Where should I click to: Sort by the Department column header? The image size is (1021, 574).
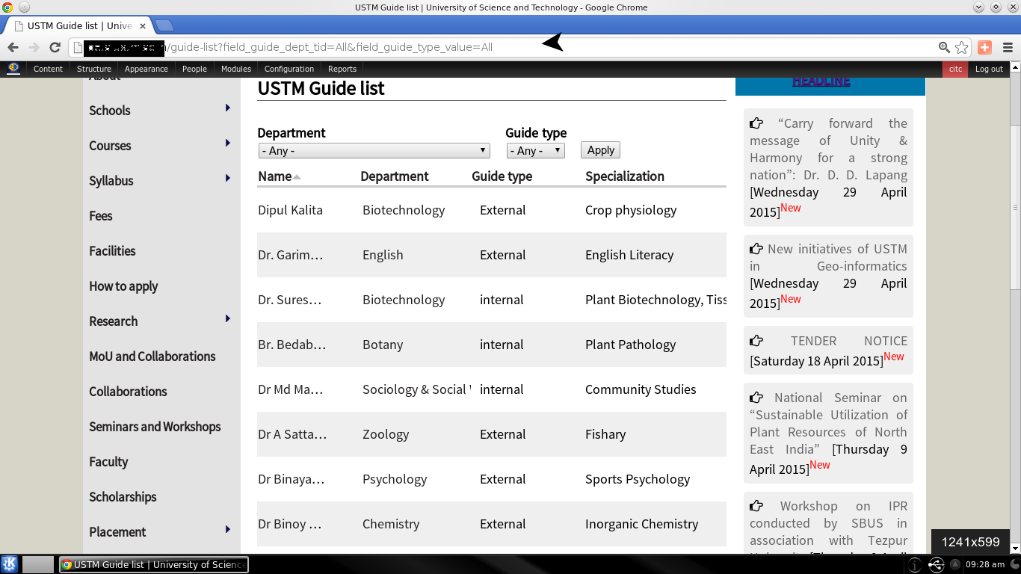(395, 176)
